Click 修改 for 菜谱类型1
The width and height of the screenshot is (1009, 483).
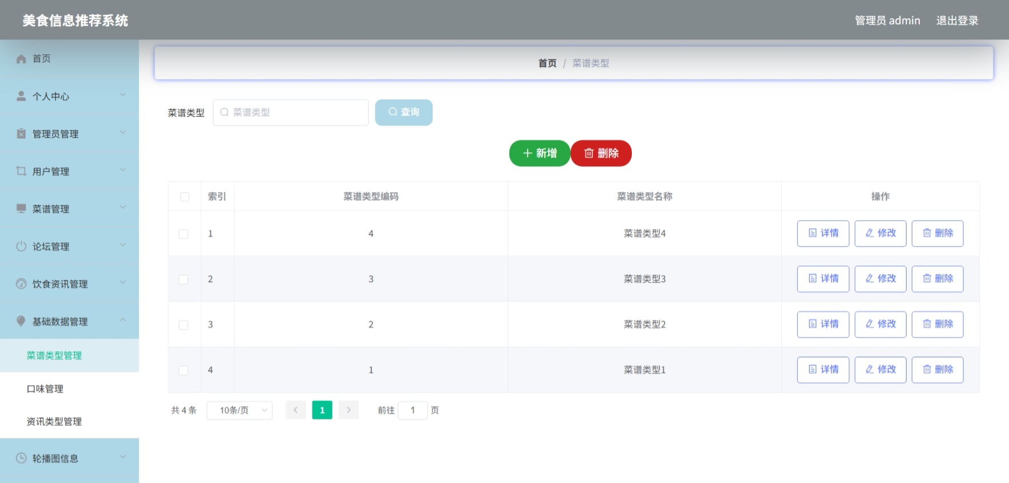coord(880,370)
